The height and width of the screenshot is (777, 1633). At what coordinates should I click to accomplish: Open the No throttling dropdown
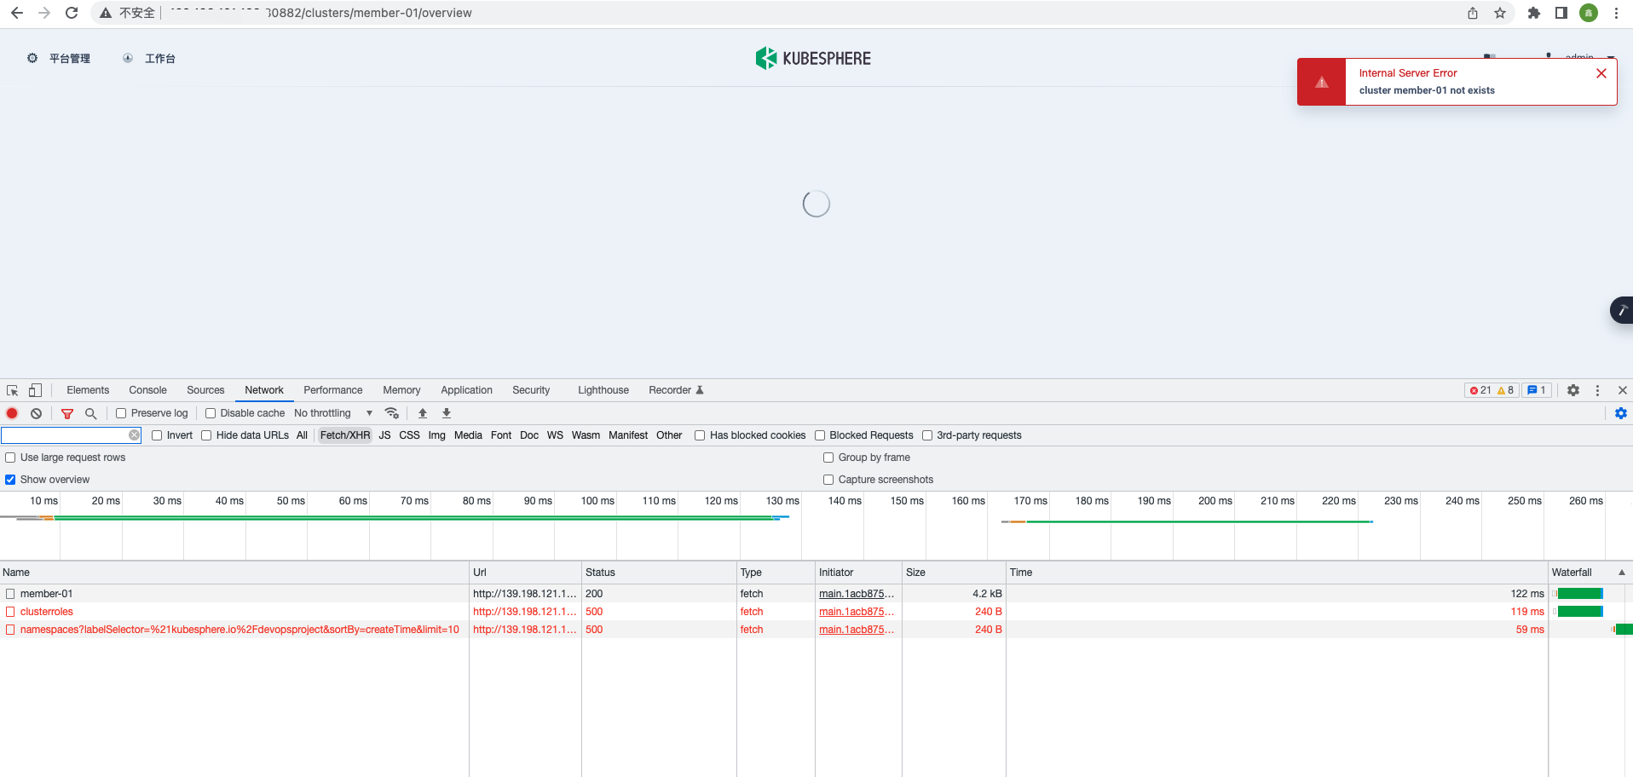(333, 412)
